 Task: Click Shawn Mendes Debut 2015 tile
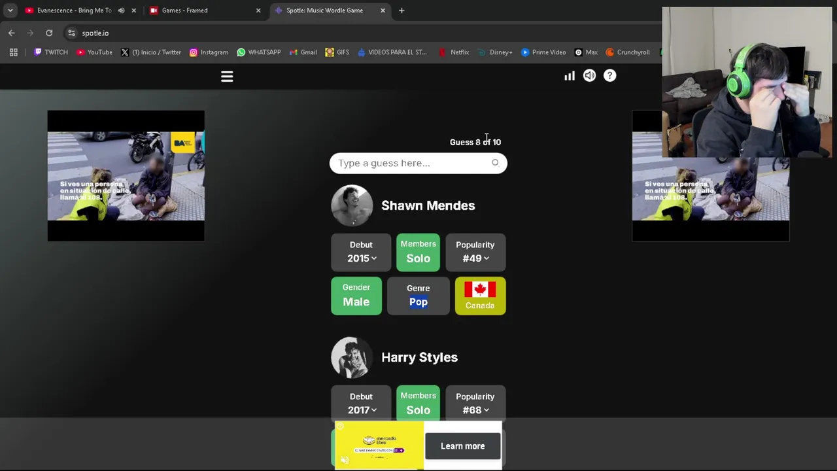point(361,251)
